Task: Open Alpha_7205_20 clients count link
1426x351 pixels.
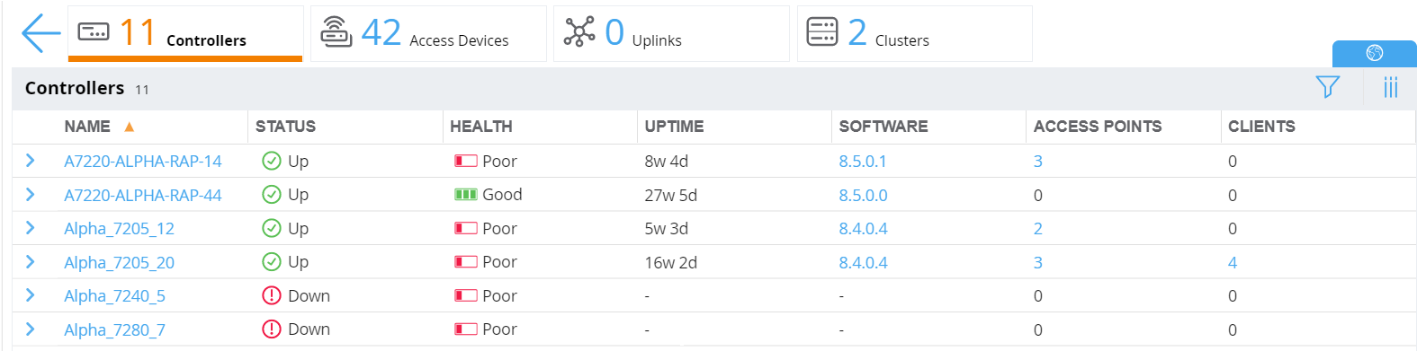Action: pos(1233,263)
